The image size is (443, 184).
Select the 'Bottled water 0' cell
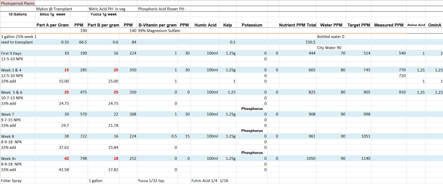pos(331,36)
